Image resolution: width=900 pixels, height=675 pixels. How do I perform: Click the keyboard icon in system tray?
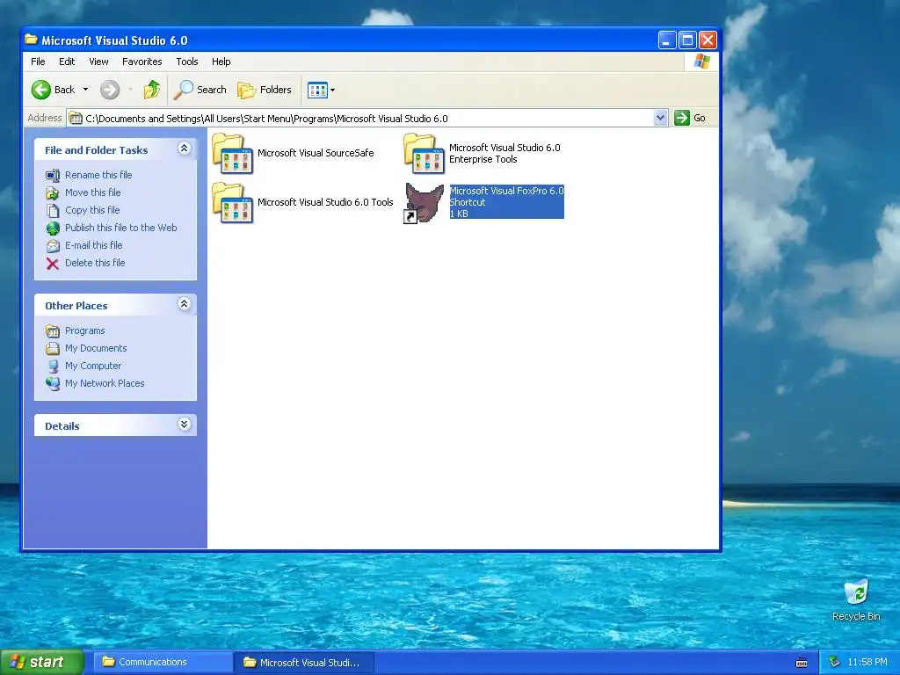pyautogui.click(x=802, y=663)
